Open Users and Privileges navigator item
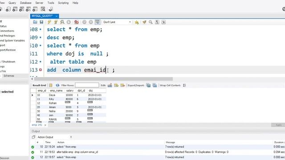 8,36
